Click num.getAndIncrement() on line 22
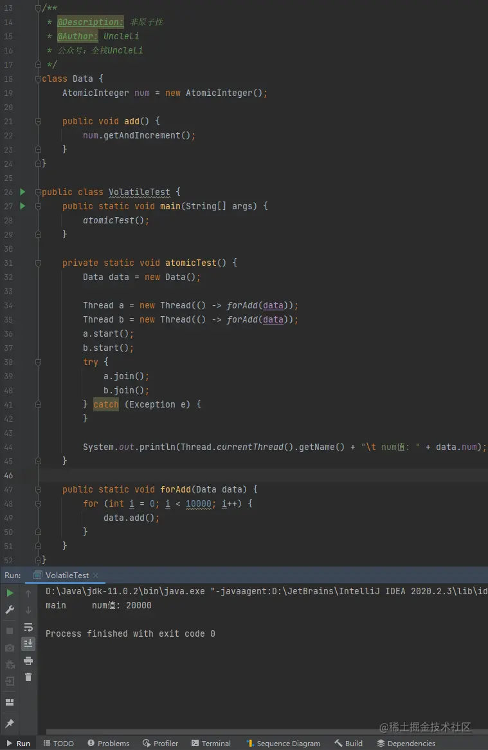 140,135
